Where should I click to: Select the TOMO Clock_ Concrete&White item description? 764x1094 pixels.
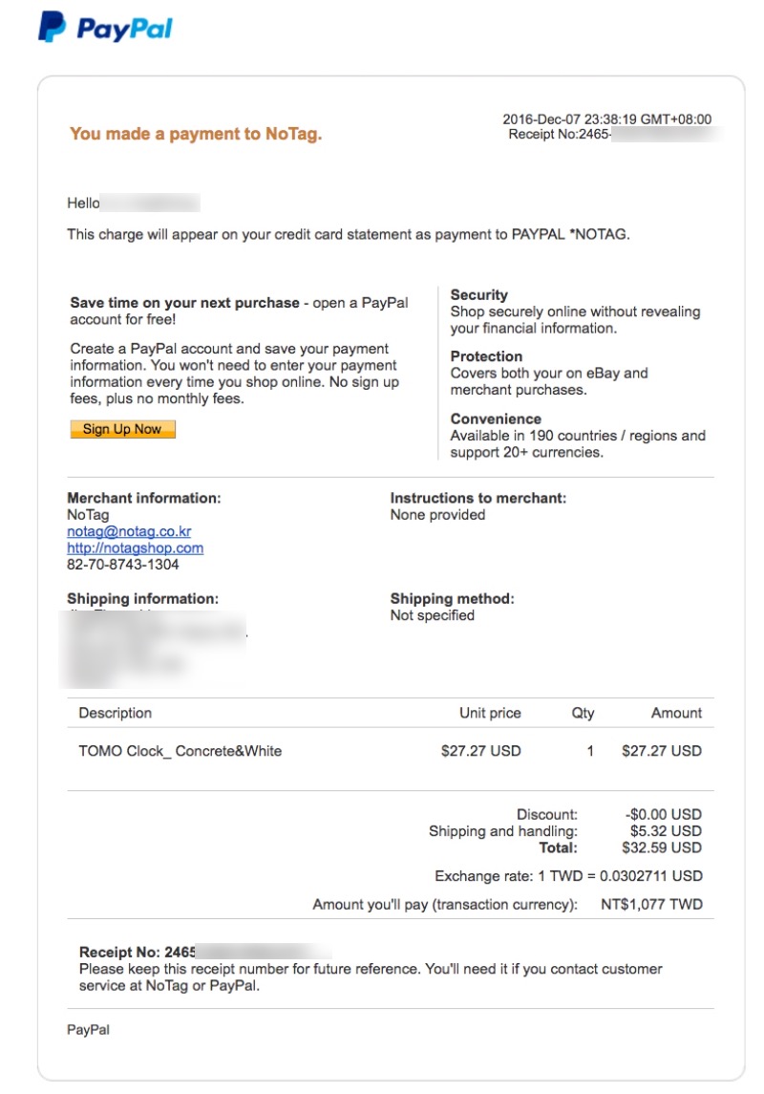[180, 751]
